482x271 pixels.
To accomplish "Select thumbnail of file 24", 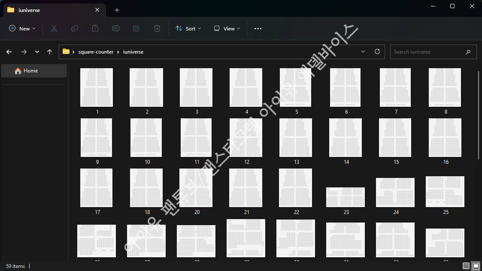I will pyautogui.click(x=395, y=193).
